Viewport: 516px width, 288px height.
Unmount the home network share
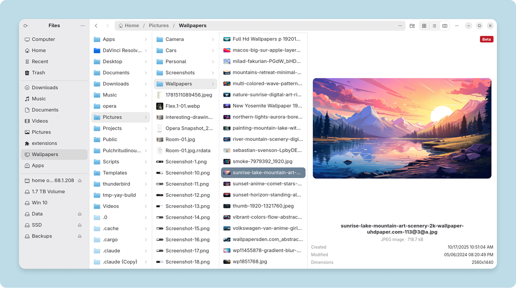click(x=80, y=181)
